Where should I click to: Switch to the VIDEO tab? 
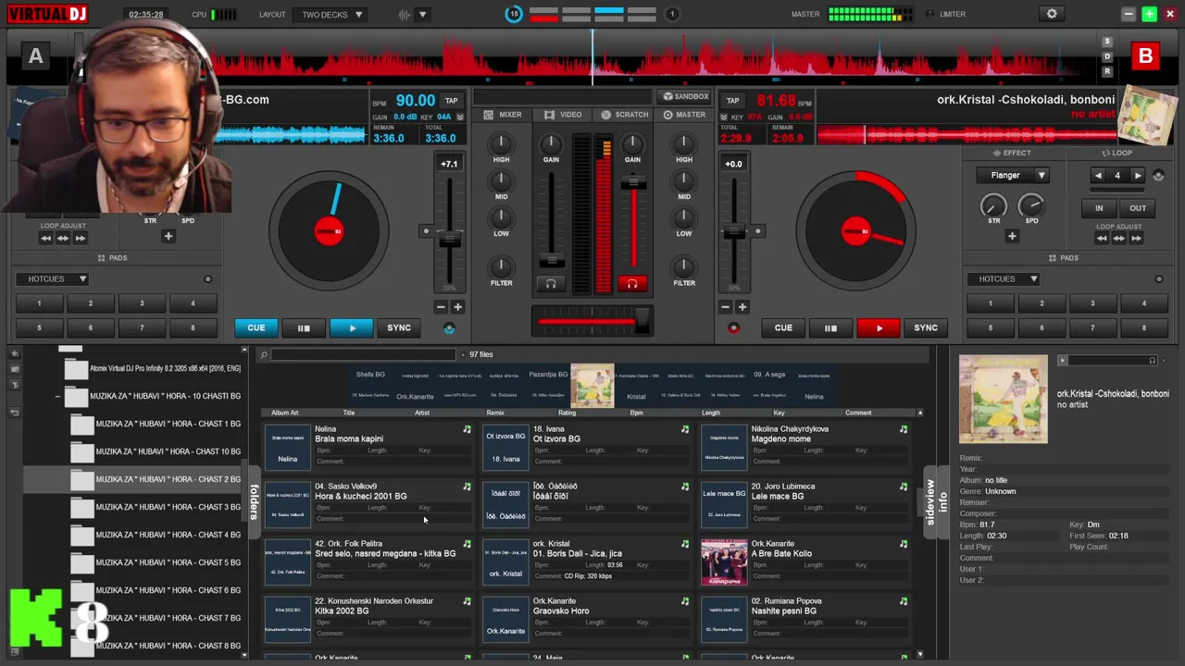(x=563, y=115)
